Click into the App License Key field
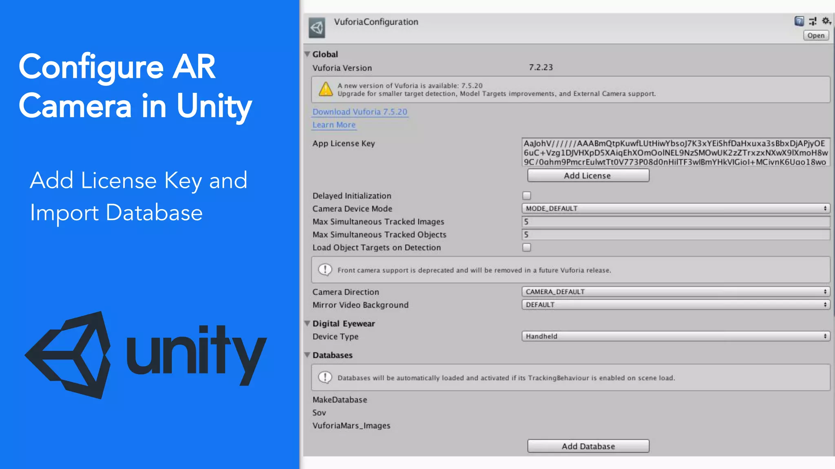 676,152
